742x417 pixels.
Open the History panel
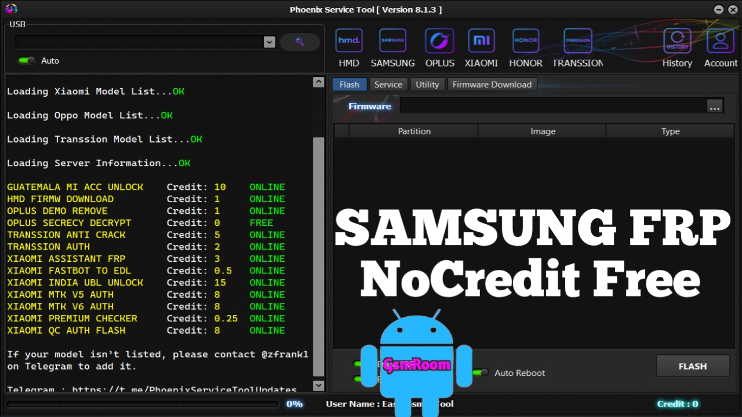click(677, 42)
